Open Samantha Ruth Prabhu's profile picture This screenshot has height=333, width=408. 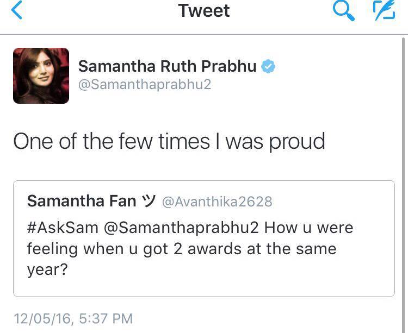[x=41, y=76]
